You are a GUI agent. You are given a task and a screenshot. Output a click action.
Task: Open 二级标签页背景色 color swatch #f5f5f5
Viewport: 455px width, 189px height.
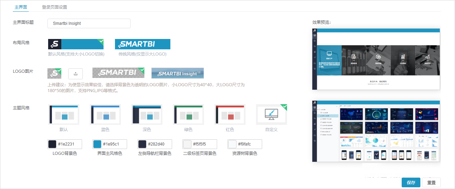187,144
